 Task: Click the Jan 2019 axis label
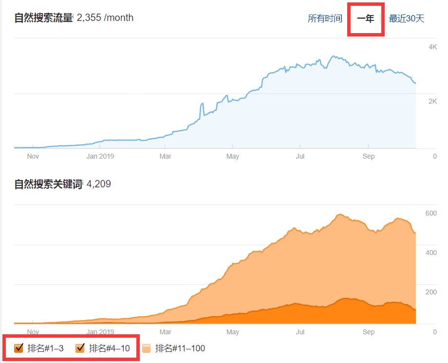point(100,156)
